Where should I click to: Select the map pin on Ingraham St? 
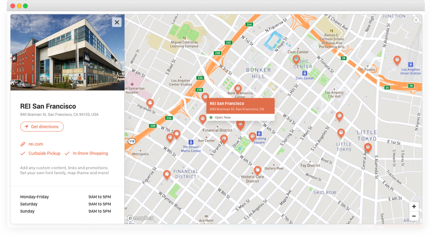[150, 103]
